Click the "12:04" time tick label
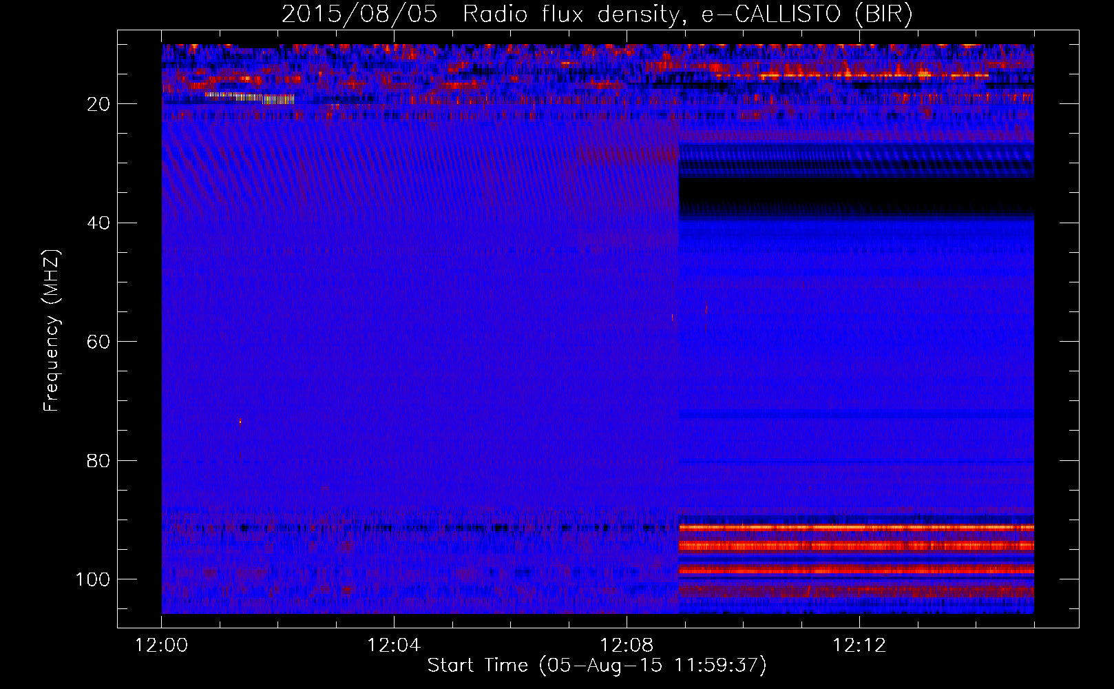Image resolution: width=1114 pixels, height=689 pixels. tap(394, 646)
